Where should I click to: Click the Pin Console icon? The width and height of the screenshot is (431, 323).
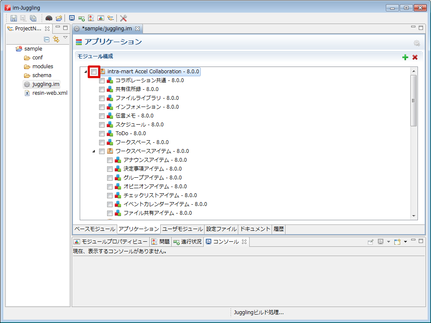point(371,242)
